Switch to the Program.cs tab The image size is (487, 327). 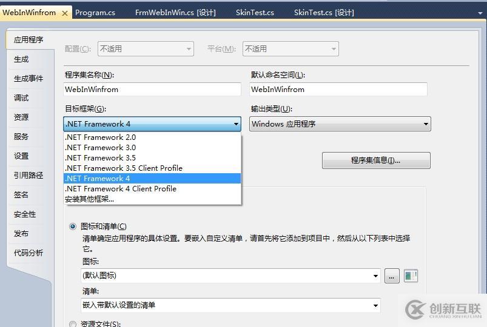95,12
